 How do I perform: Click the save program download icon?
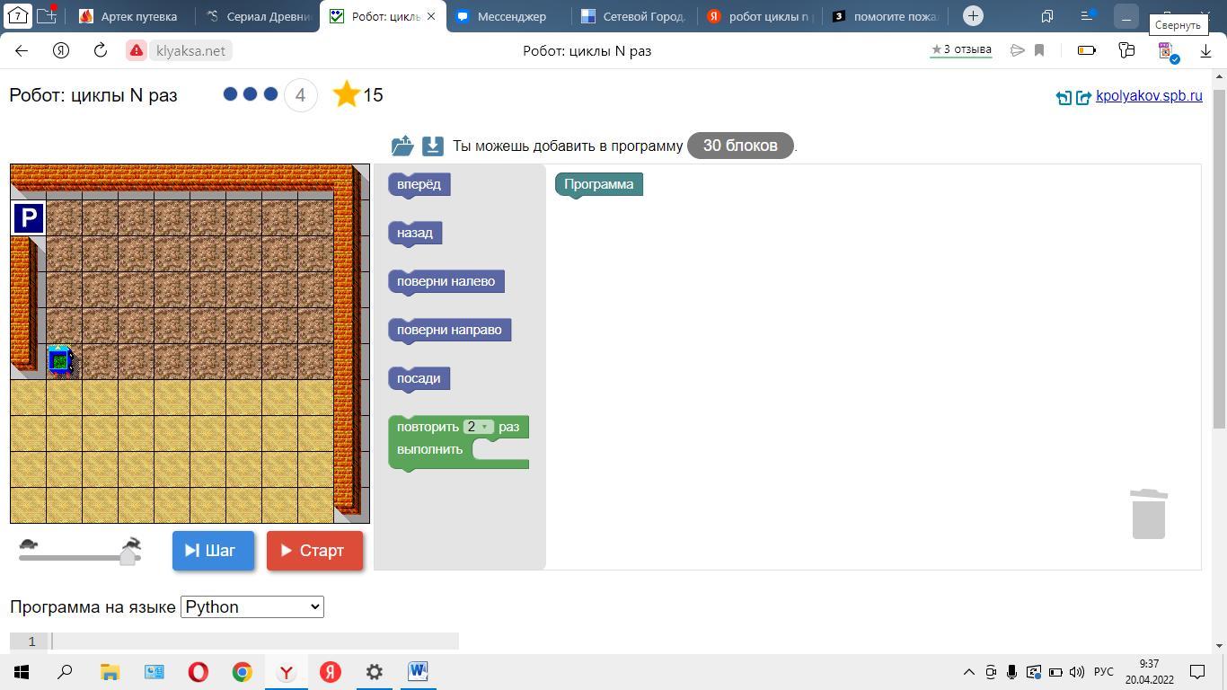(x=432, y=146)
